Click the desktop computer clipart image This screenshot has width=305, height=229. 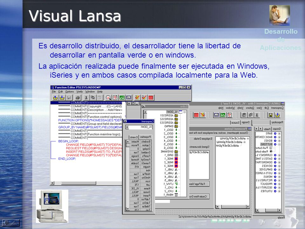pyautogui.click(x=52, y=206)
